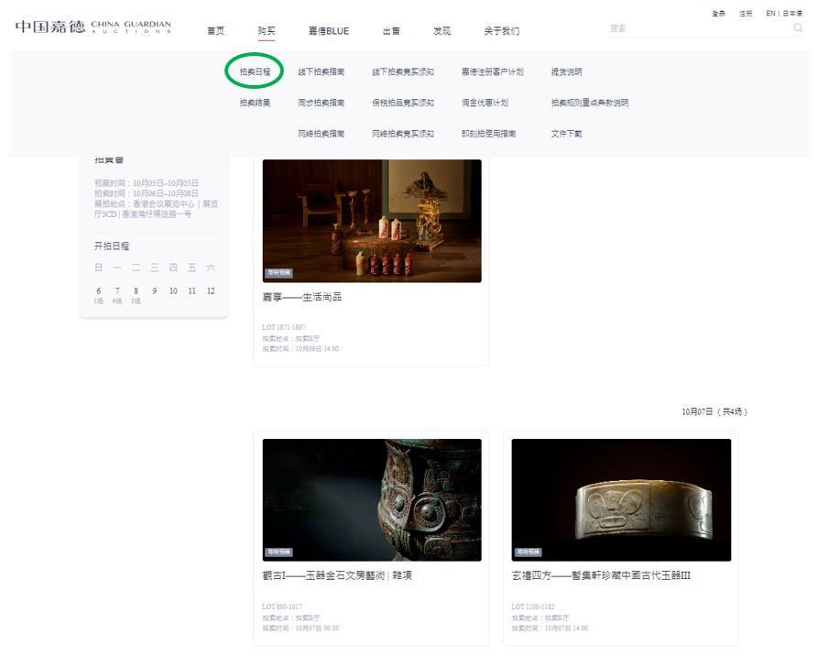Screen dimensions: 818x656
Task: Select date 12 in the 开拍日程 calendar
Action: 211,291
